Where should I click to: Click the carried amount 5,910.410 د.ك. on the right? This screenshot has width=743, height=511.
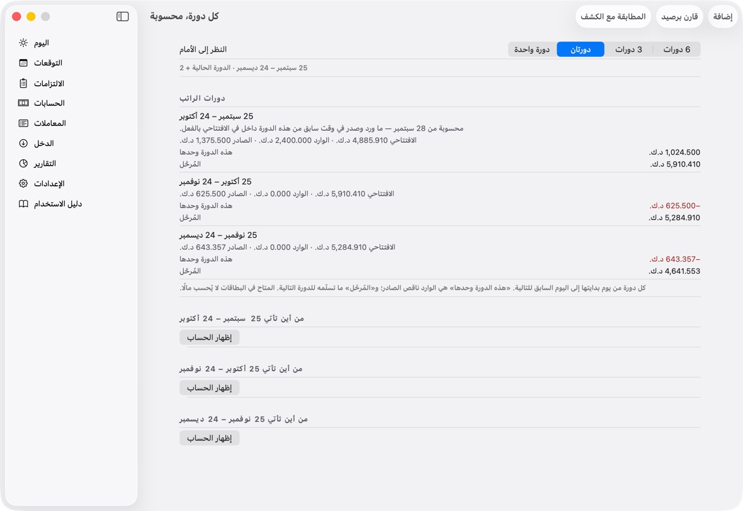(x=675, y=164)
